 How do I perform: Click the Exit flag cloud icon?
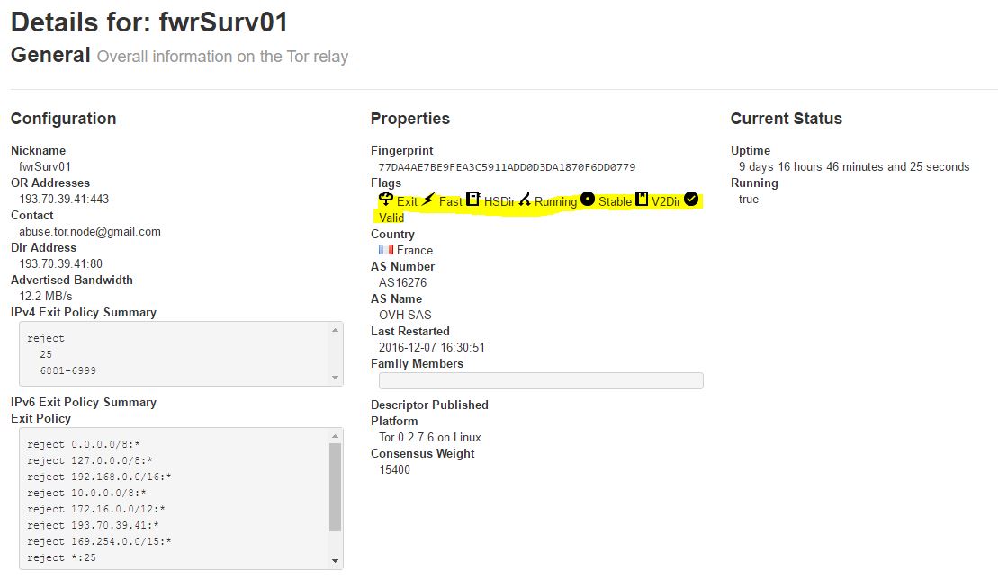(386, 200)
